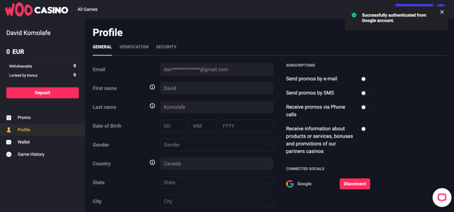
Task: Click the Profile person icon in sidebar
Action: tap(9, 130)
